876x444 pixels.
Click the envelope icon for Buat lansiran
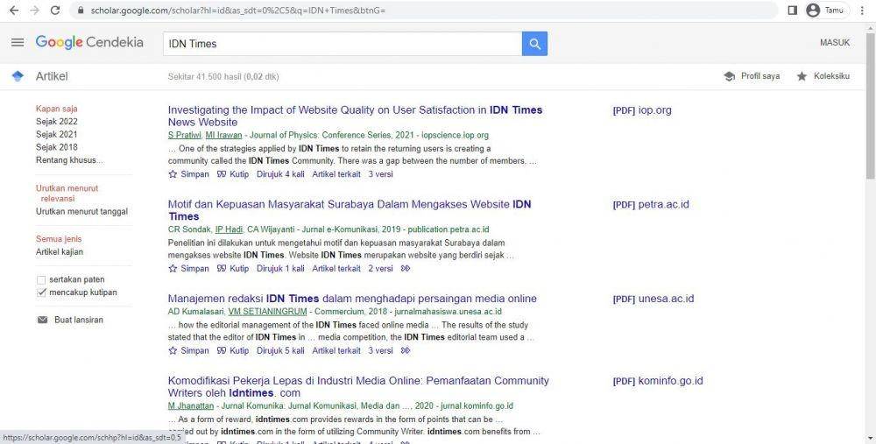click(42, 320)
